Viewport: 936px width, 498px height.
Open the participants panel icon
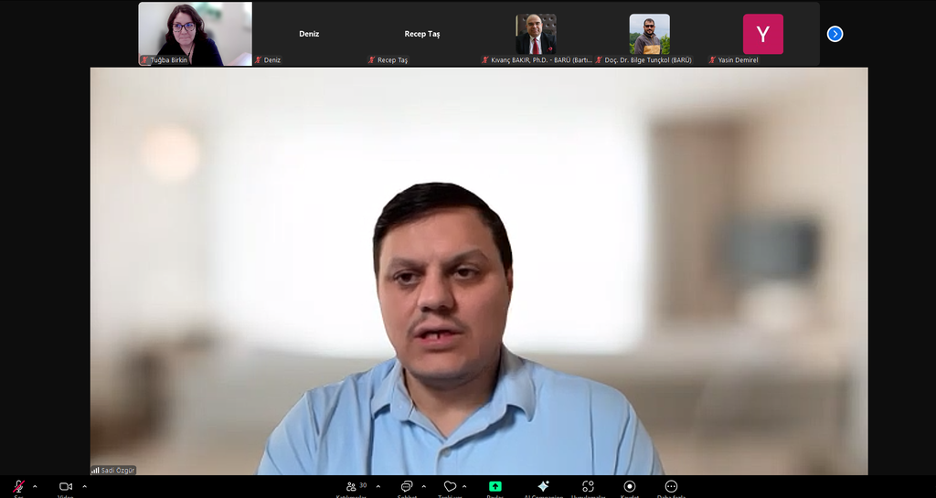pos(351,487)
